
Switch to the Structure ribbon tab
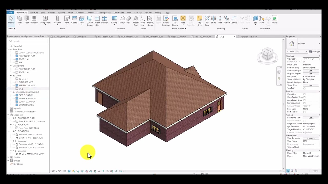point(34,13)
